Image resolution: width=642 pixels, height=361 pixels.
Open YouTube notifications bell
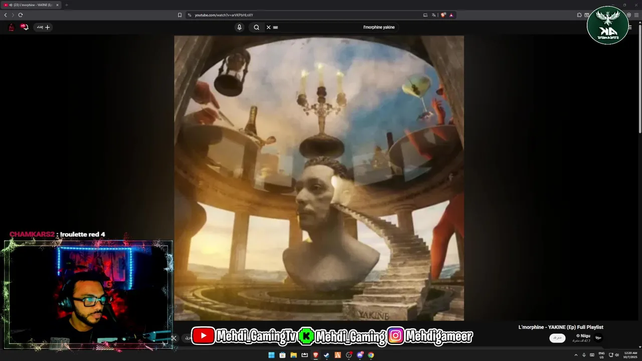[25, 27]
